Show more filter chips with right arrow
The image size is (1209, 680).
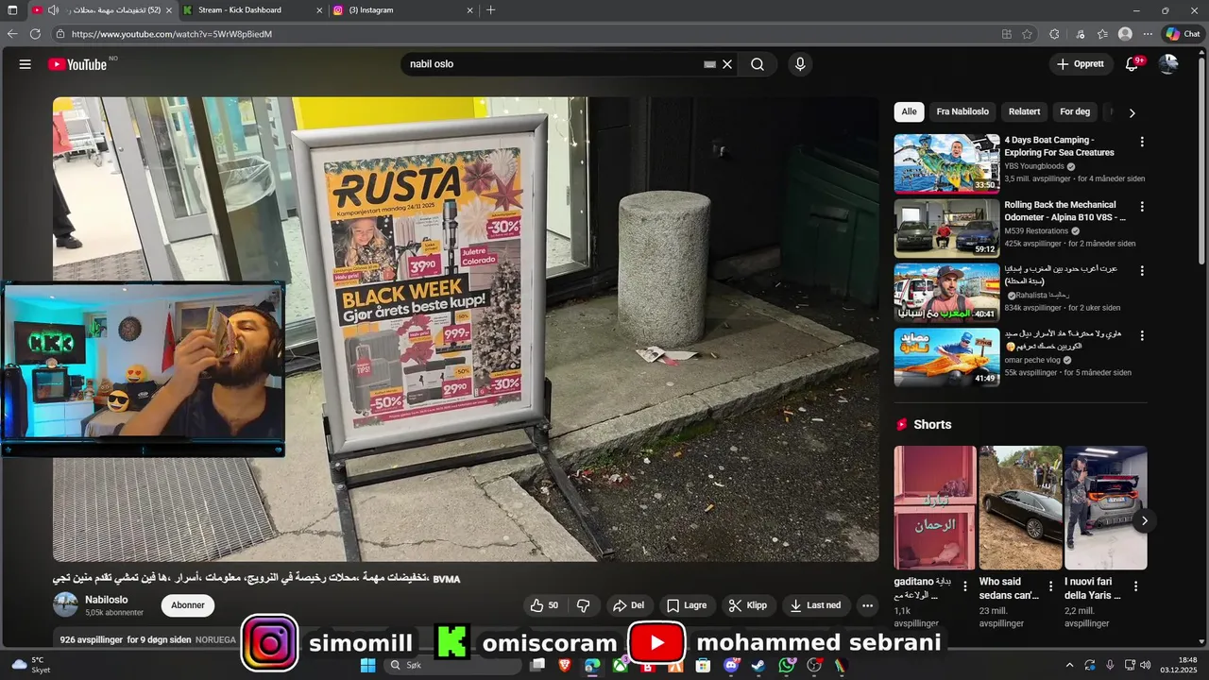[1132, 112]
